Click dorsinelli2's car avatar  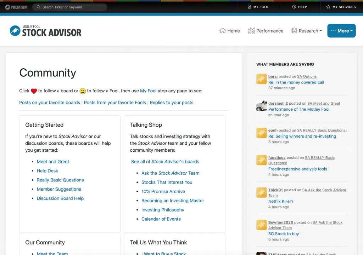261,106
